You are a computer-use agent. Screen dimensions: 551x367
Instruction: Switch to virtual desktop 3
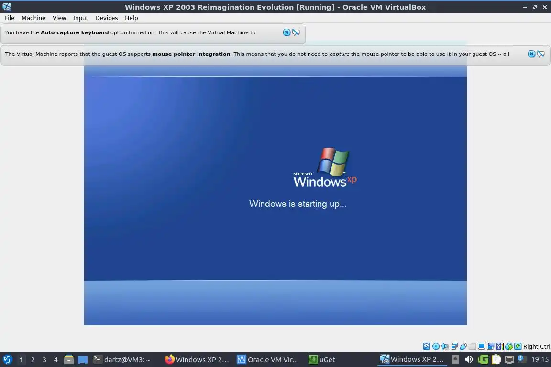click(44, 360)
